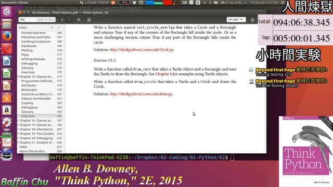
Task: Go to the Pipes section
Action: [x=41, y=55]
